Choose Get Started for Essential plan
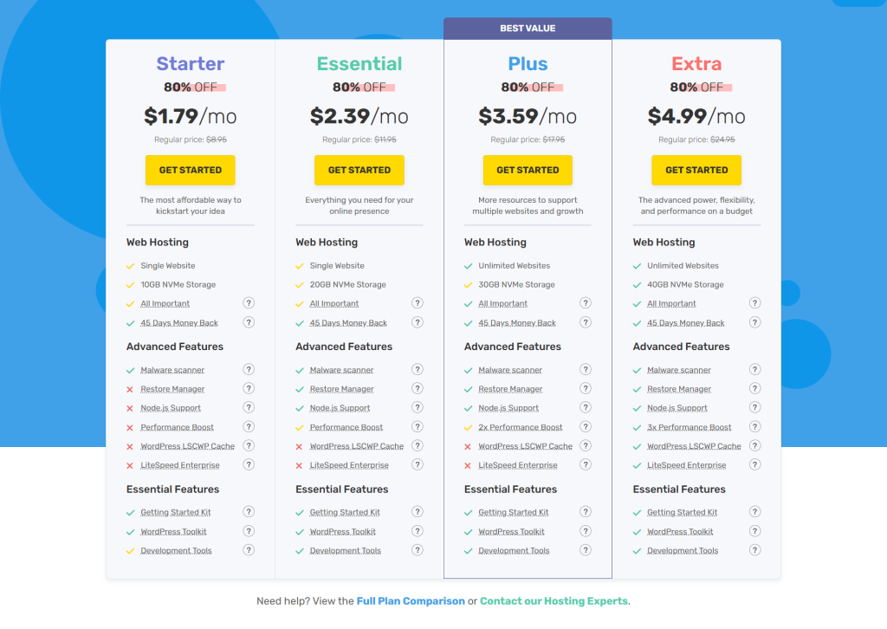The height and width of the screenshot is (629, 887). click(359, 170)
